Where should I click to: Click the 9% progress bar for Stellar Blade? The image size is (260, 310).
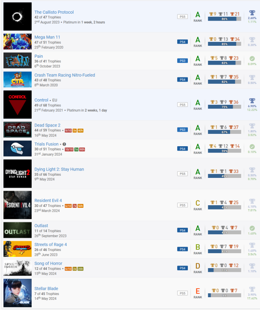pos(225,295)
